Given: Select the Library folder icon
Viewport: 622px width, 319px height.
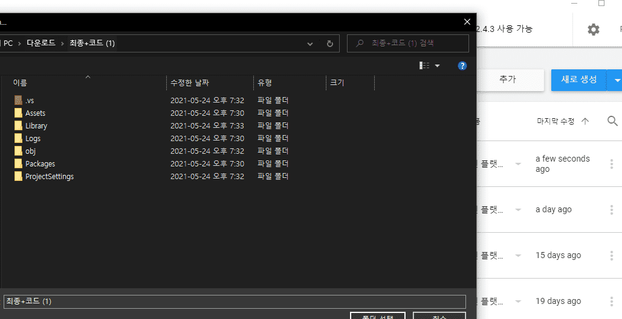Looking at the screenshot, I should pos(18,125).
